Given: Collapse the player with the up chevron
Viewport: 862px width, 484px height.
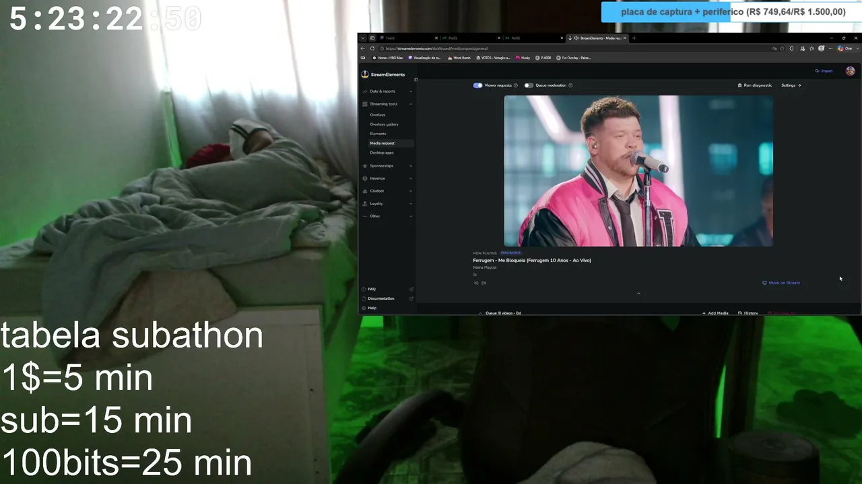Looking at the screenshot, I should (638, 293).
